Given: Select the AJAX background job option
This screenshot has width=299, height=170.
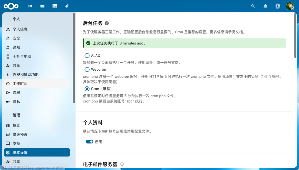Looking at the screenshot, I should coord(87,55).
